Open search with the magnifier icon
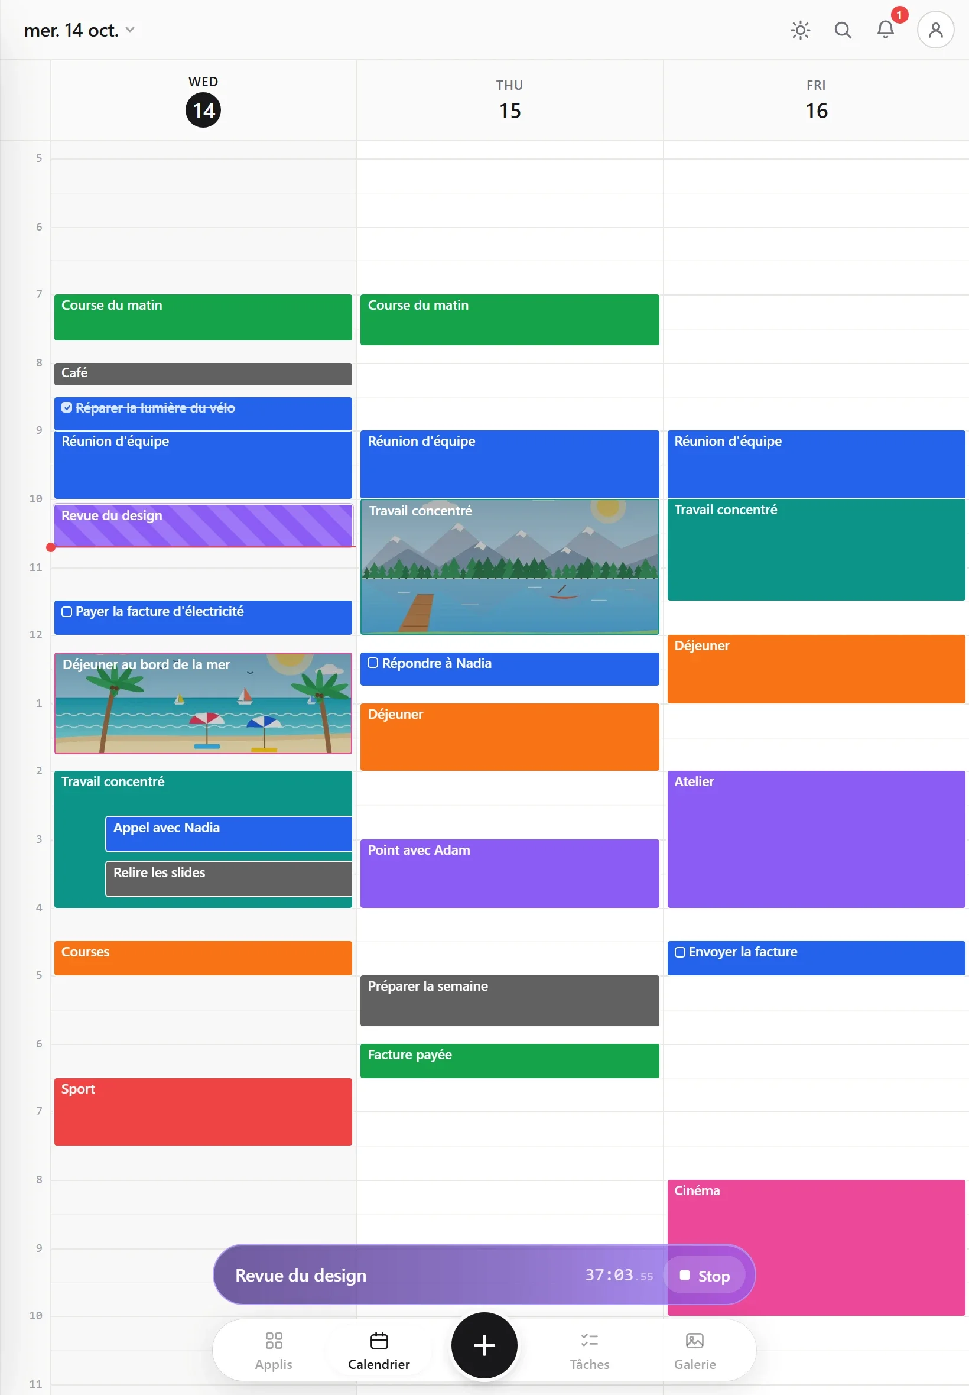Image resolution: width=969 pixels, height=1395 pixels. [843, 30]
